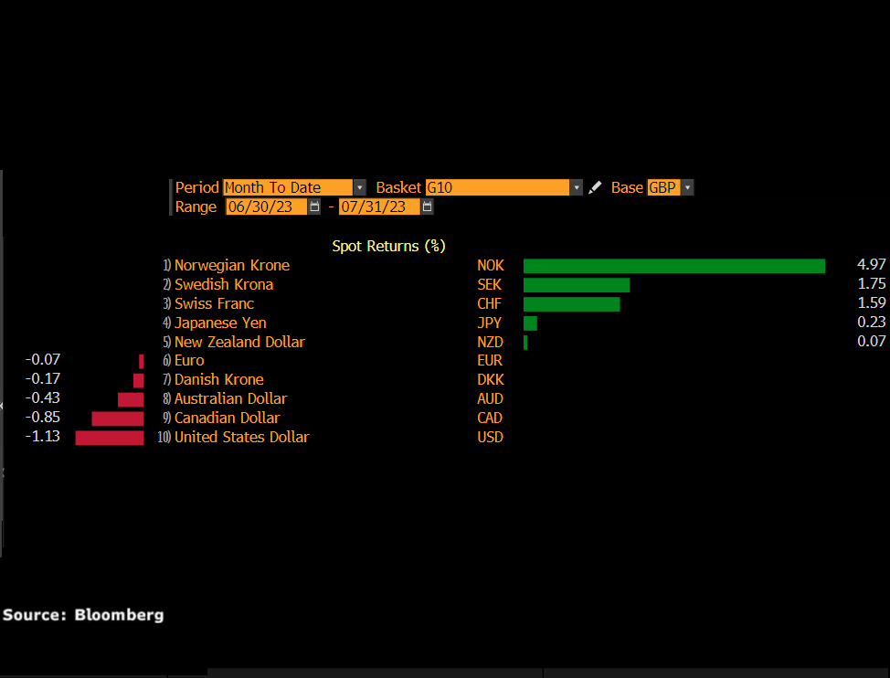Expand the Period dropdown arrow
890x678 pixels.
(x=359, y=187)
